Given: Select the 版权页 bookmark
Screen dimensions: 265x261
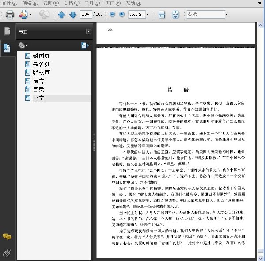Looking at the screenshot, I should pos(42,73).
